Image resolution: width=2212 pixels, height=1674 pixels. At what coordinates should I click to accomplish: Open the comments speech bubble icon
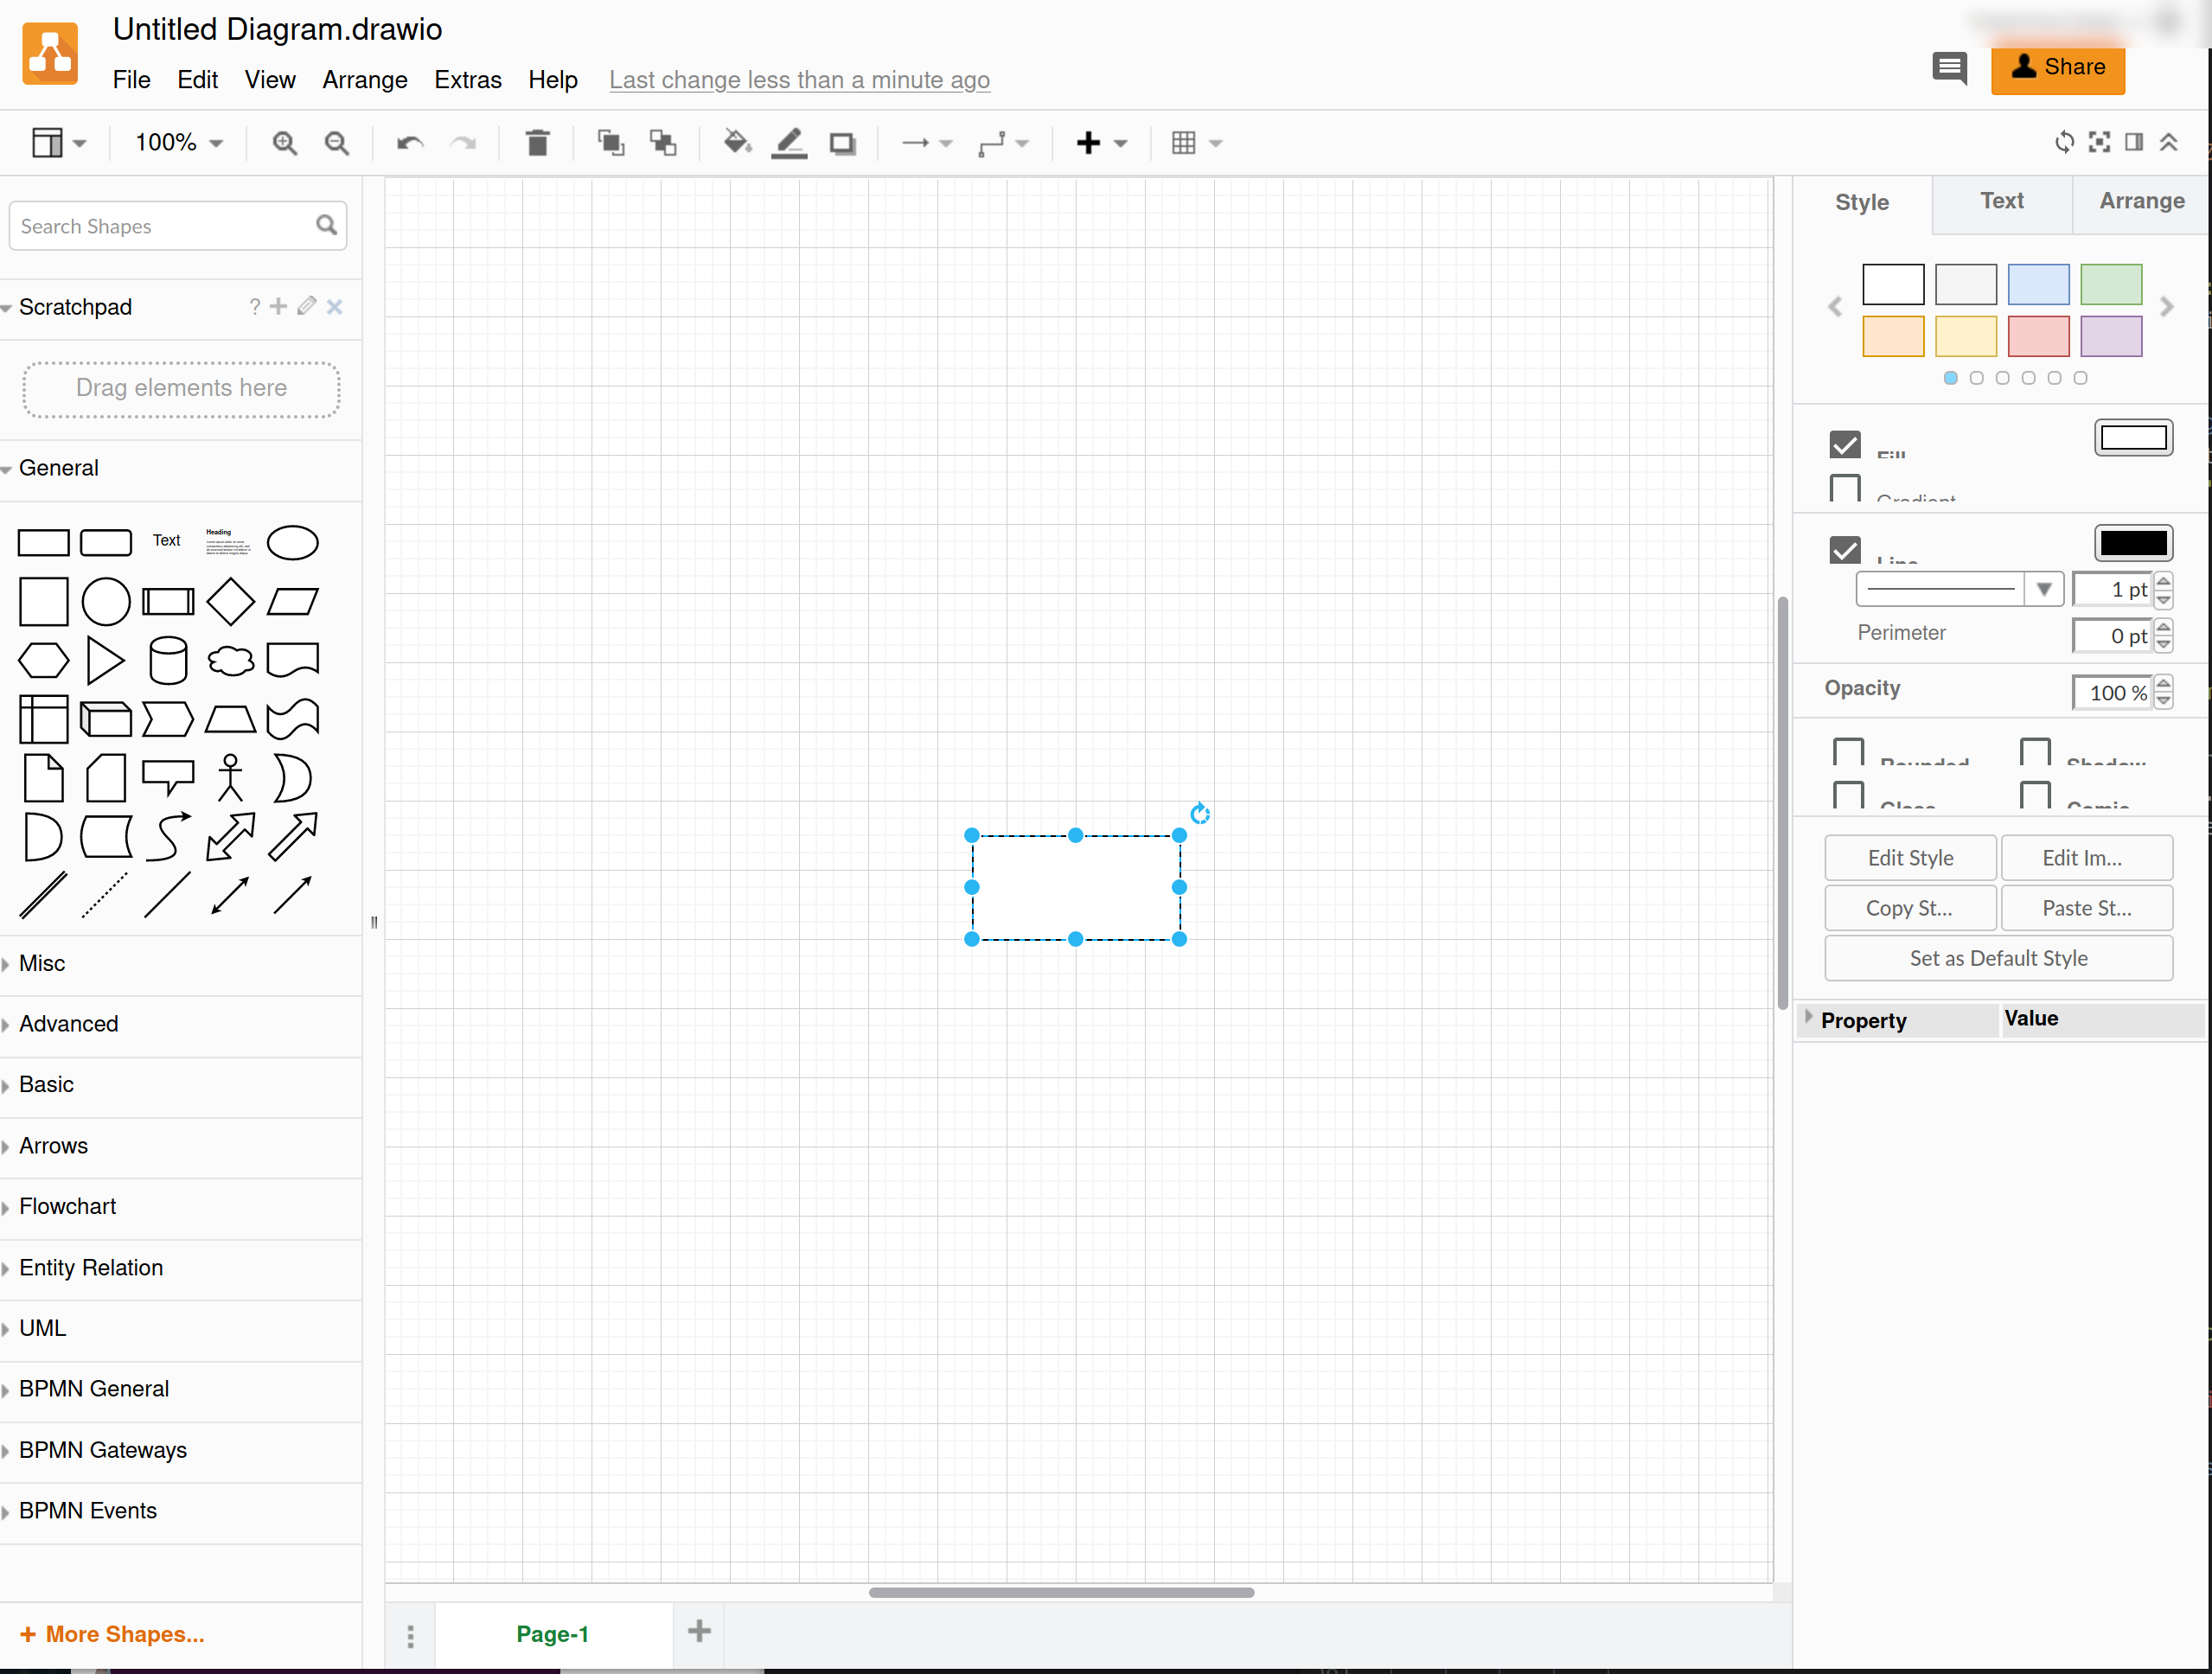coord(1949,68)
